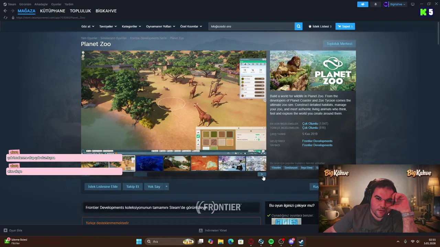Open Microsoft Store from the taskbar
This screenshot has width=440, height=247.
(241, 242)
